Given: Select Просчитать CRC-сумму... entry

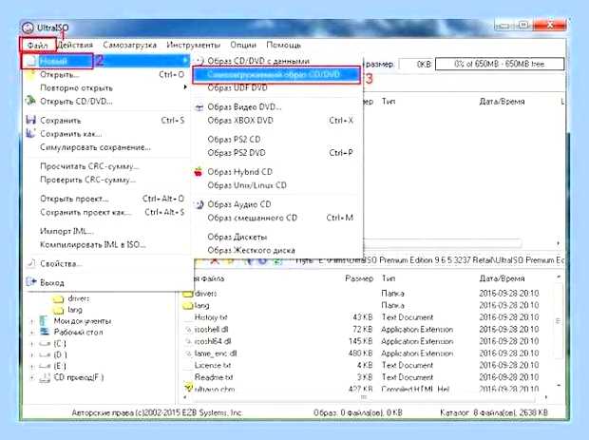Looking at the screenshot, I should pyautogui.click(x=107, y=166).
